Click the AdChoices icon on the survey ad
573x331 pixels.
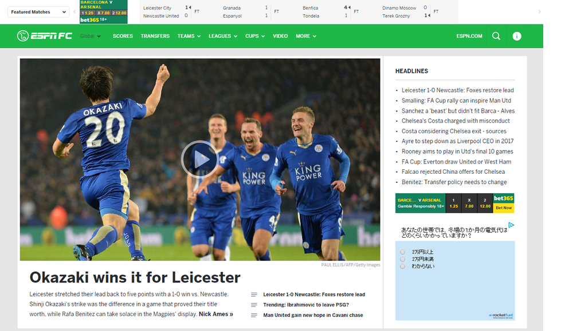pyautogui.click(x=511, y=225)
